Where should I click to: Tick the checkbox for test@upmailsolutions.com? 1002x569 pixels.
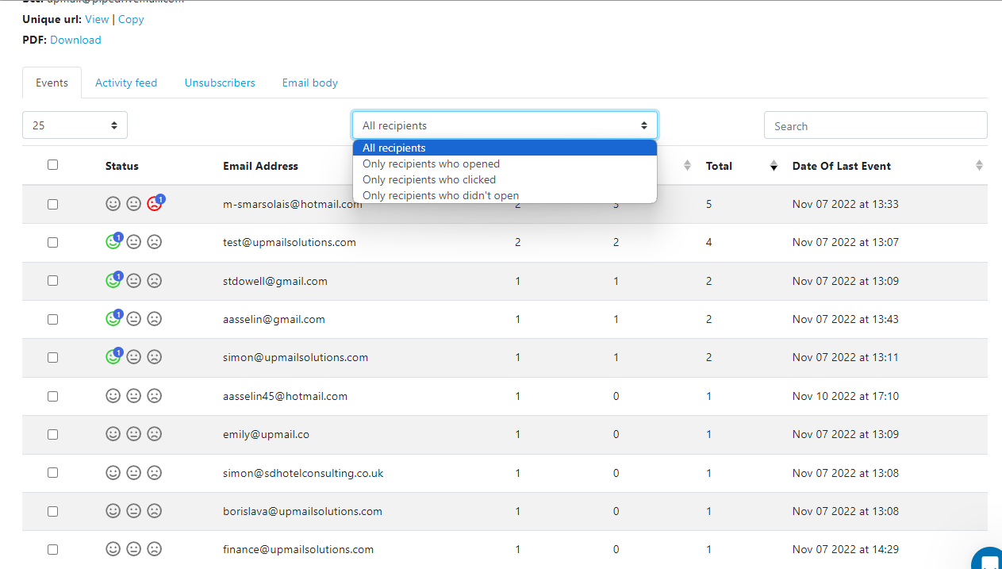(52, 242)
